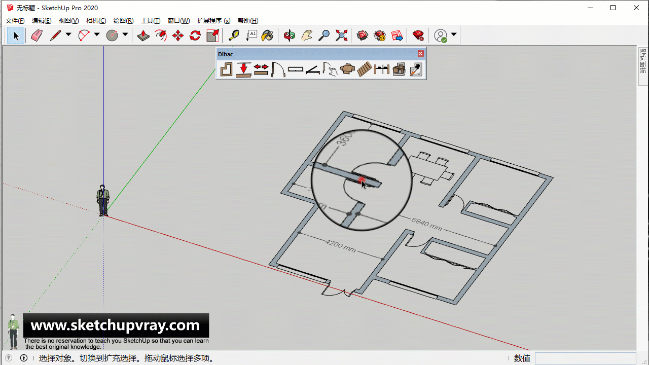Select the Dibac Door tool
This screenshot has height=365, width=649.
click(278, 69)
